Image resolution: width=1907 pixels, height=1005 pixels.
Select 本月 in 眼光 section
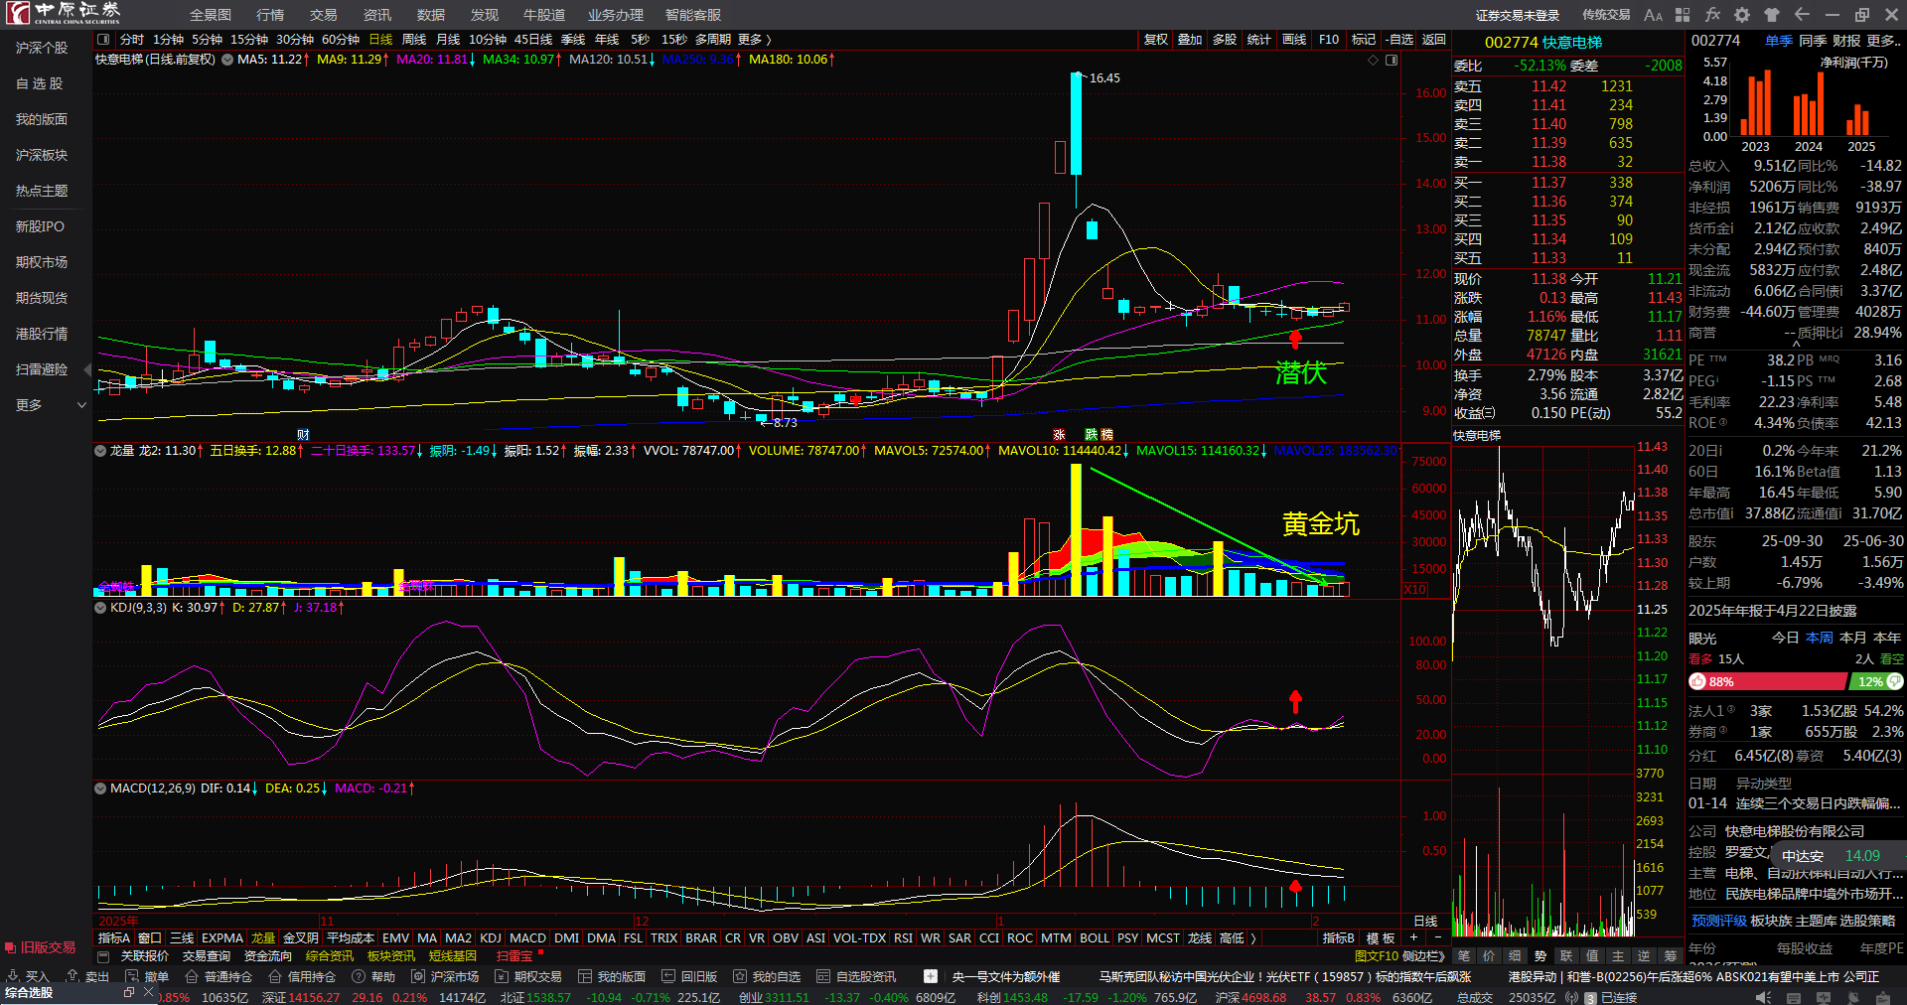pos(1853,638)
